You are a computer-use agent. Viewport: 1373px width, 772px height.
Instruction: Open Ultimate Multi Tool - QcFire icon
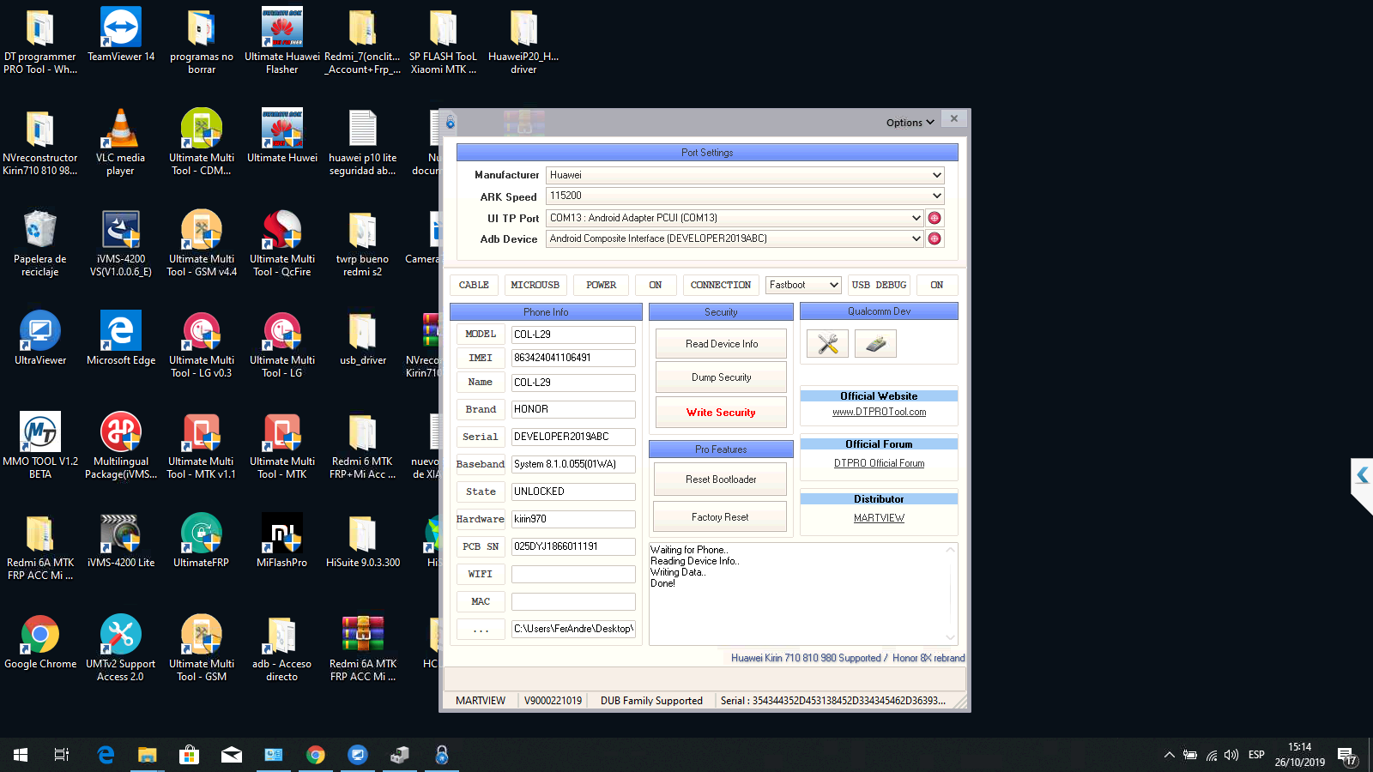pyautogui.click(x=282, y=243)
